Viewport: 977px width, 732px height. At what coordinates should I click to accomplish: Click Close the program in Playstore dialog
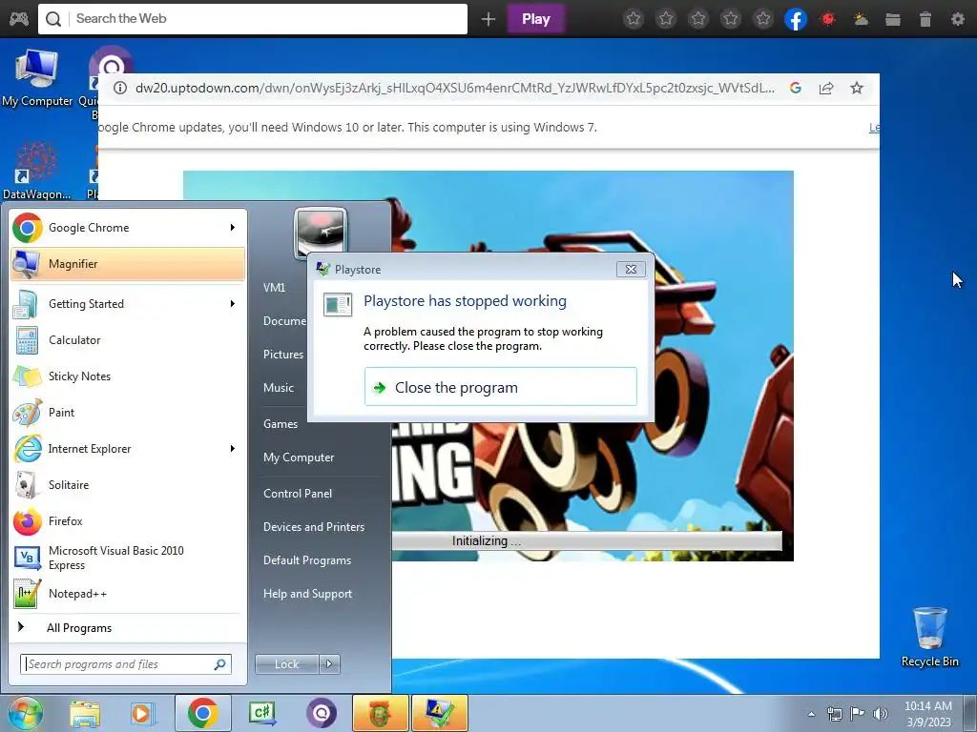(x=500, y=387)
